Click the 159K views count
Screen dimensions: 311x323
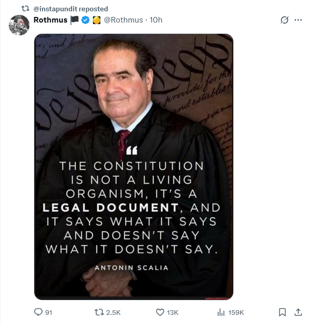[236, 312]
